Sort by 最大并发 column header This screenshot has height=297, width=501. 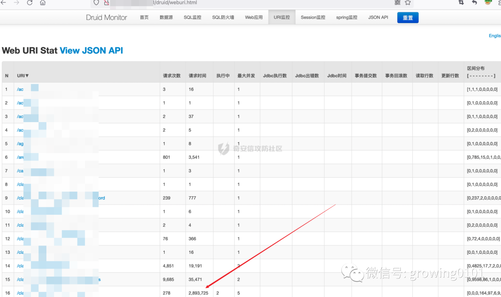[x=246, y=76]
